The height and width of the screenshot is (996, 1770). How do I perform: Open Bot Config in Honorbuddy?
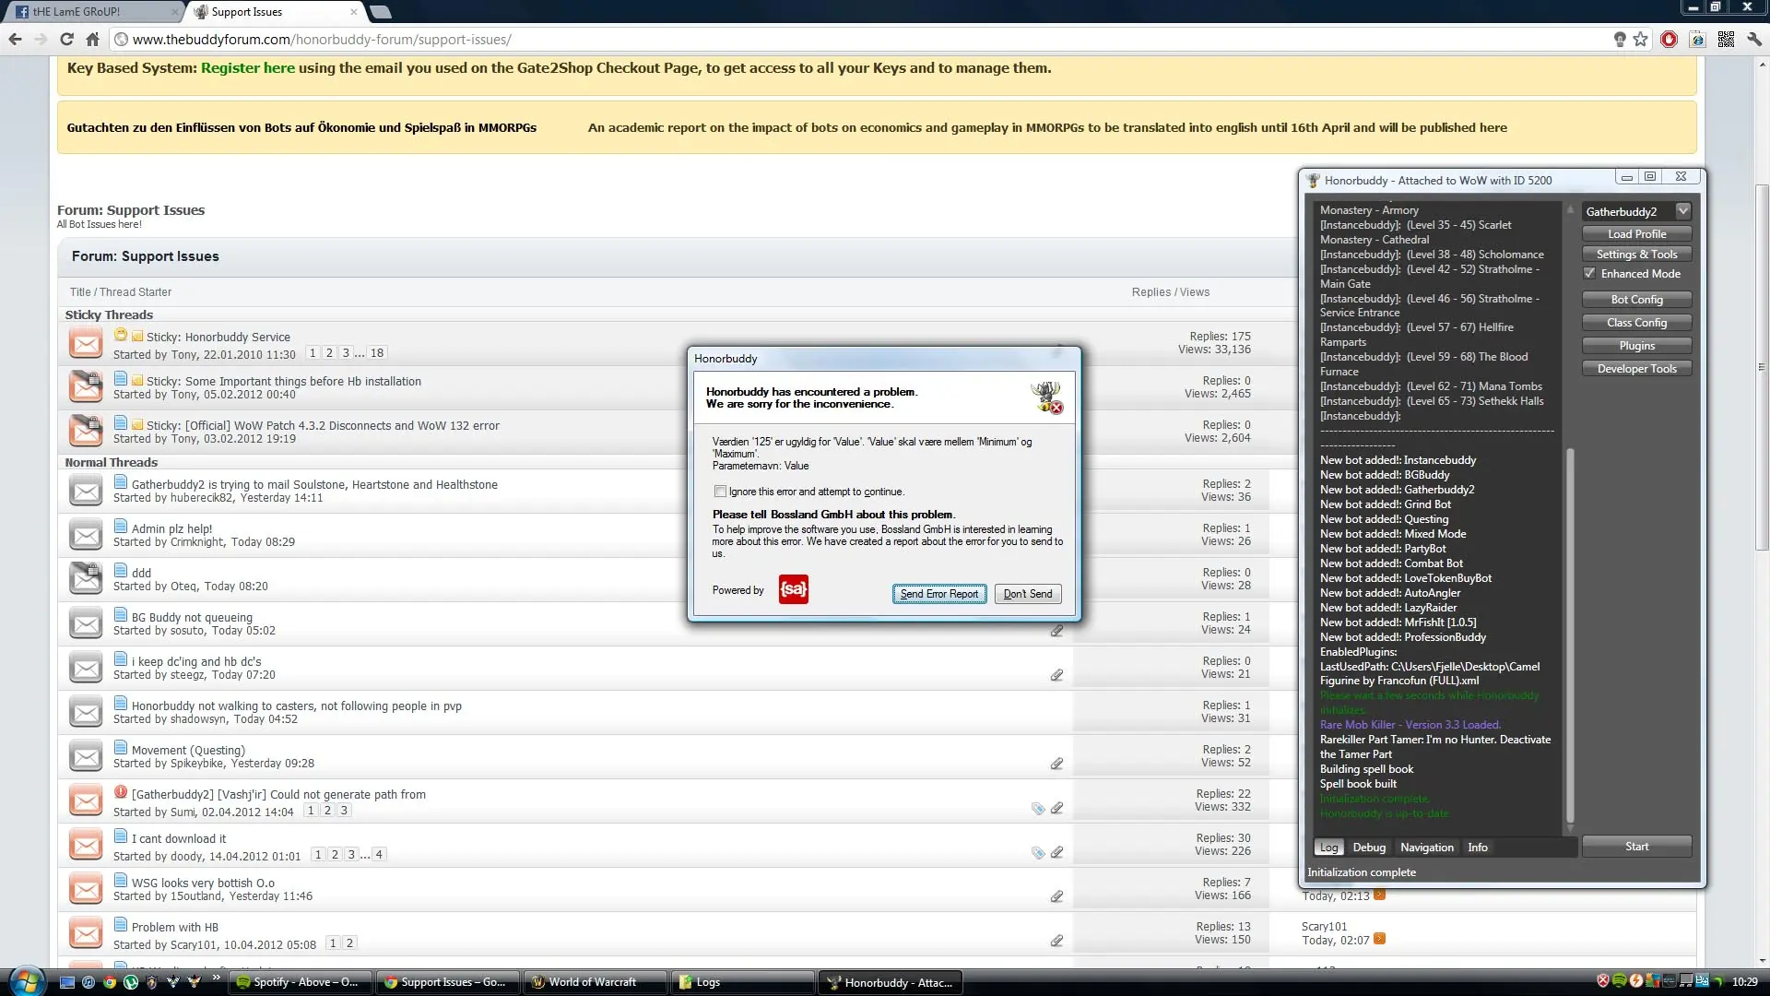pos(1636,300)
